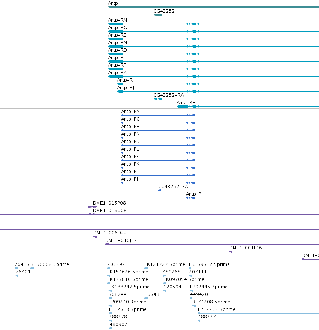Click the CG43252-RA transcript arrow glyph
Image resolution: width=319 pixels, height=330 pixels.
pos(158,99)
